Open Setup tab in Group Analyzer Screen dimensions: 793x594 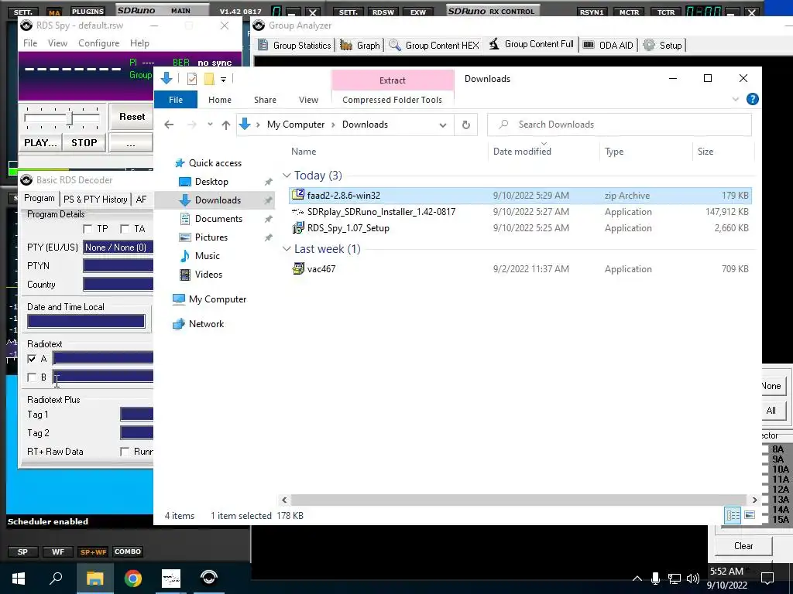tap(663, 45)
